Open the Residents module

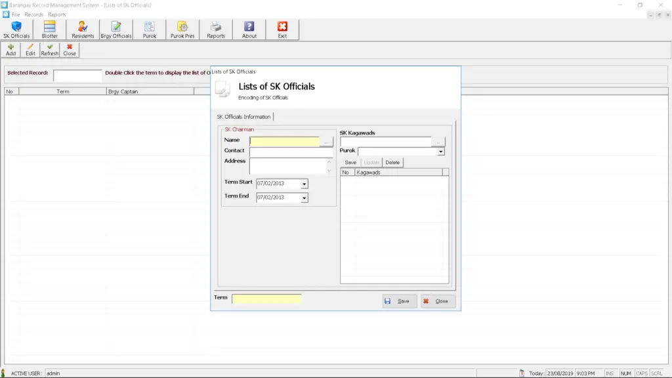[x=83, y=30]
